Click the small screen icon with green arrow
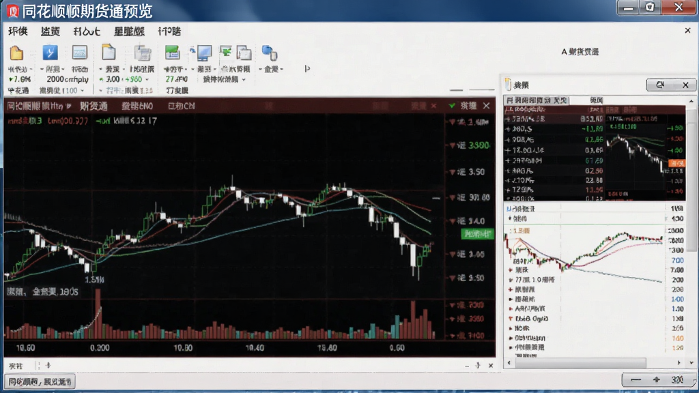699x393 pixels. (225, 52)
